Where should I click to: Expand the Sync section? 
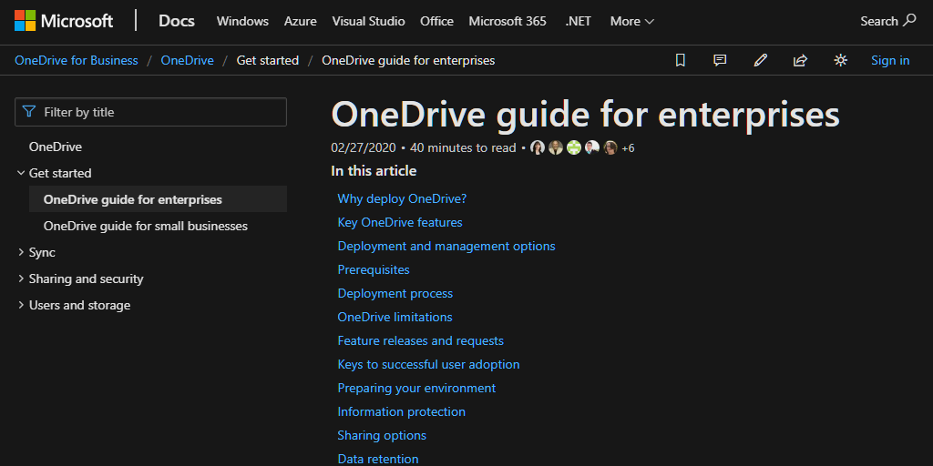[x=22, y=253]
